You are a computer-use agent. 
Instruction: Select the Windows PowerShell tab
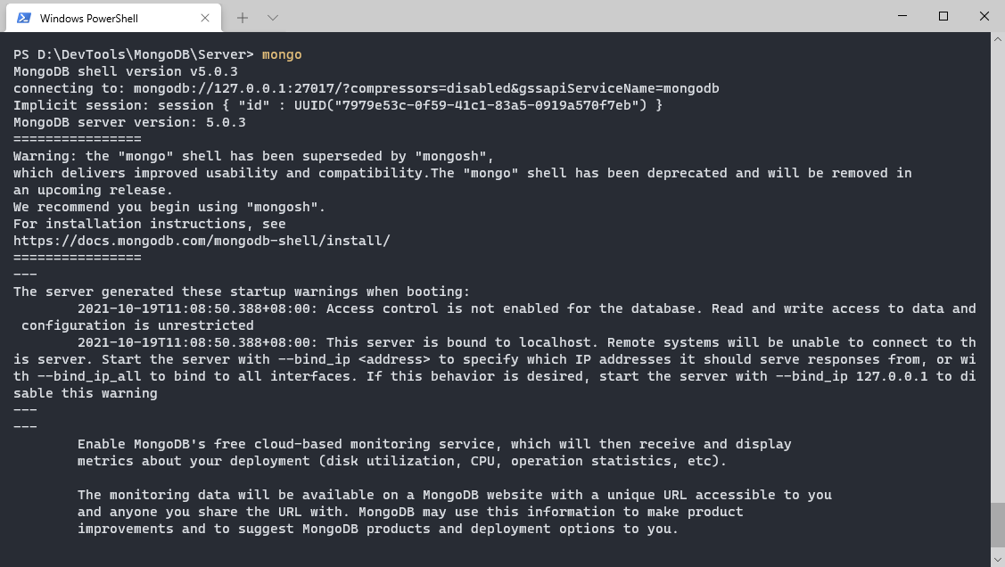pos(89,18)
